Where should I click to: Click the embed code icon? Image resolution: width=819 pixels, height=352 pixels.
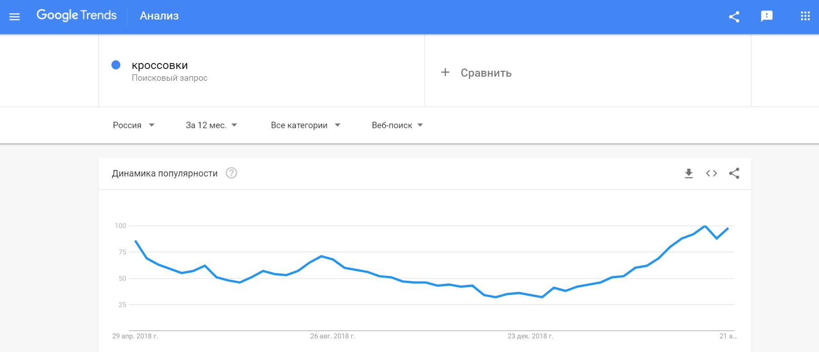click(x=712, y=173)
